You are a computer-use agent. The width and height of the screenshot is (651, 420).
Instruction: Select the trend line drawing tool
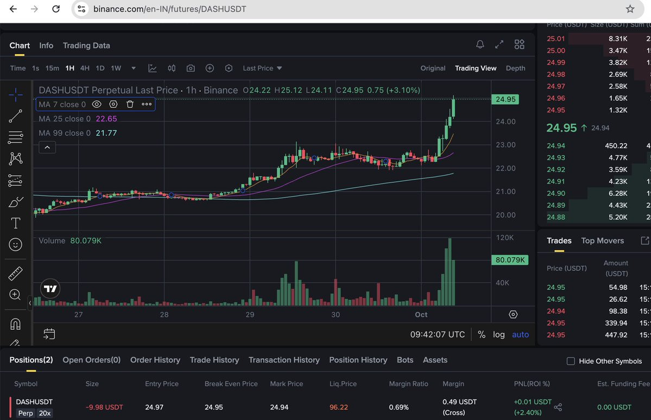pos(15,116)
